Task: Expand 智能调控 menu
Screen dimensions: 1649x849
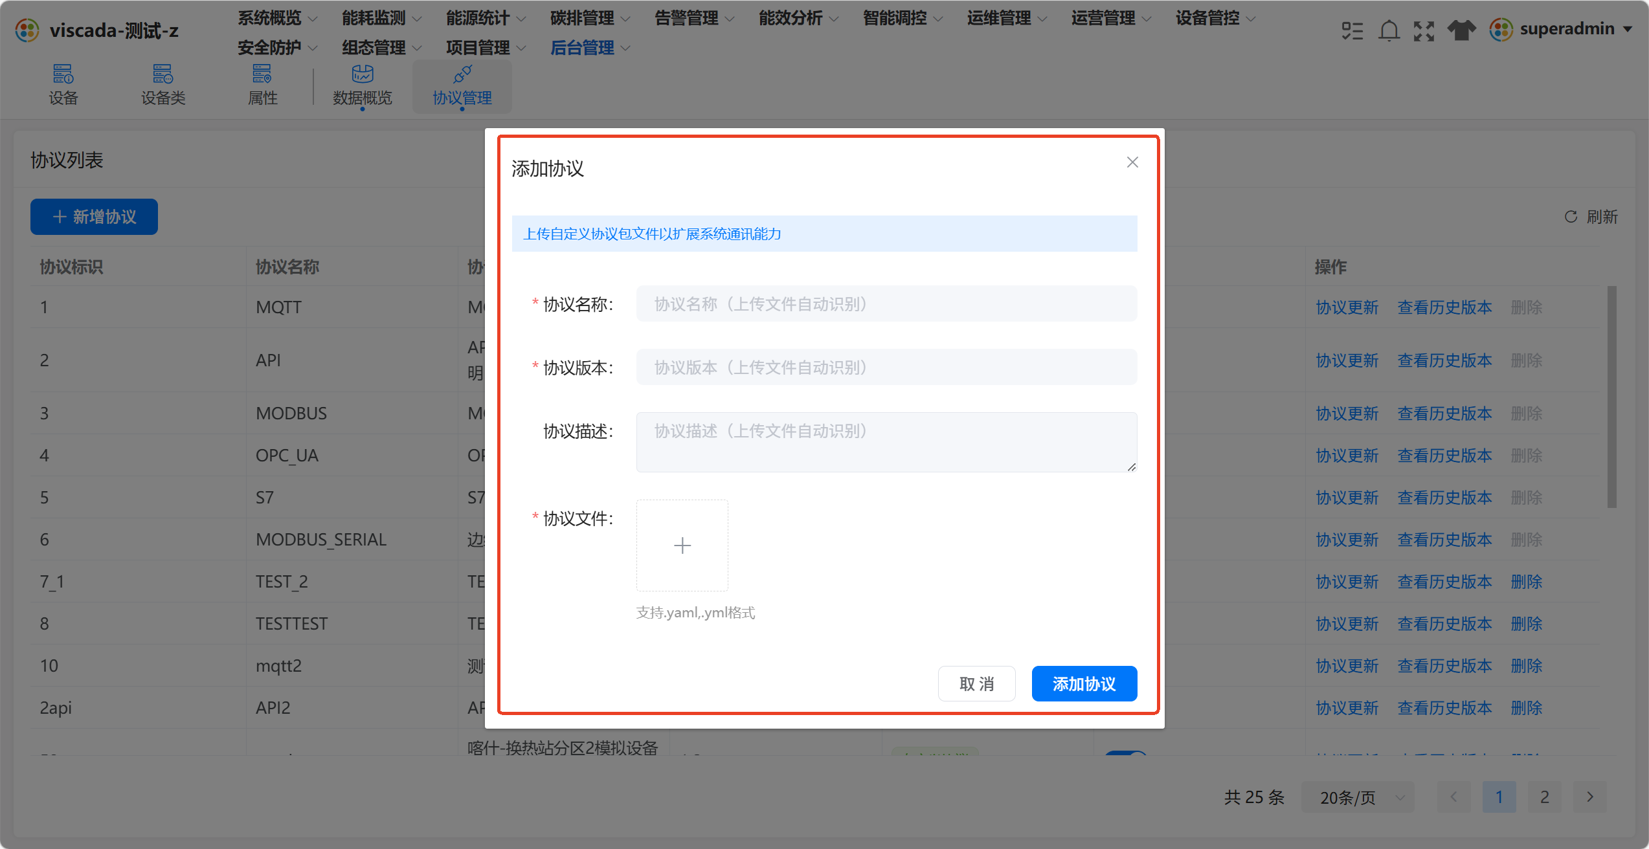Action: [903, 18]
